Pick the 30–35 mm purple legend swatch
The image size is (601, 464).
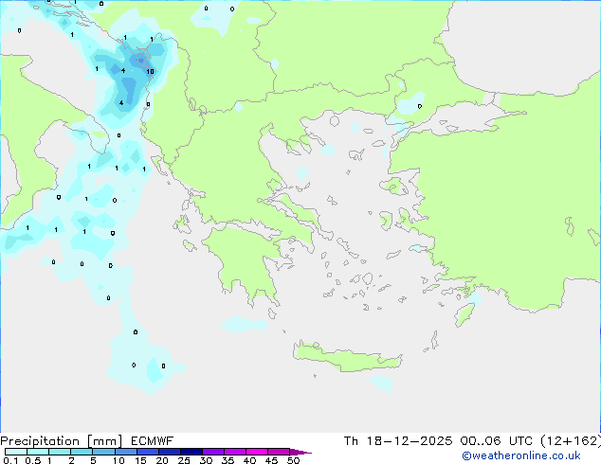point(212,452)
